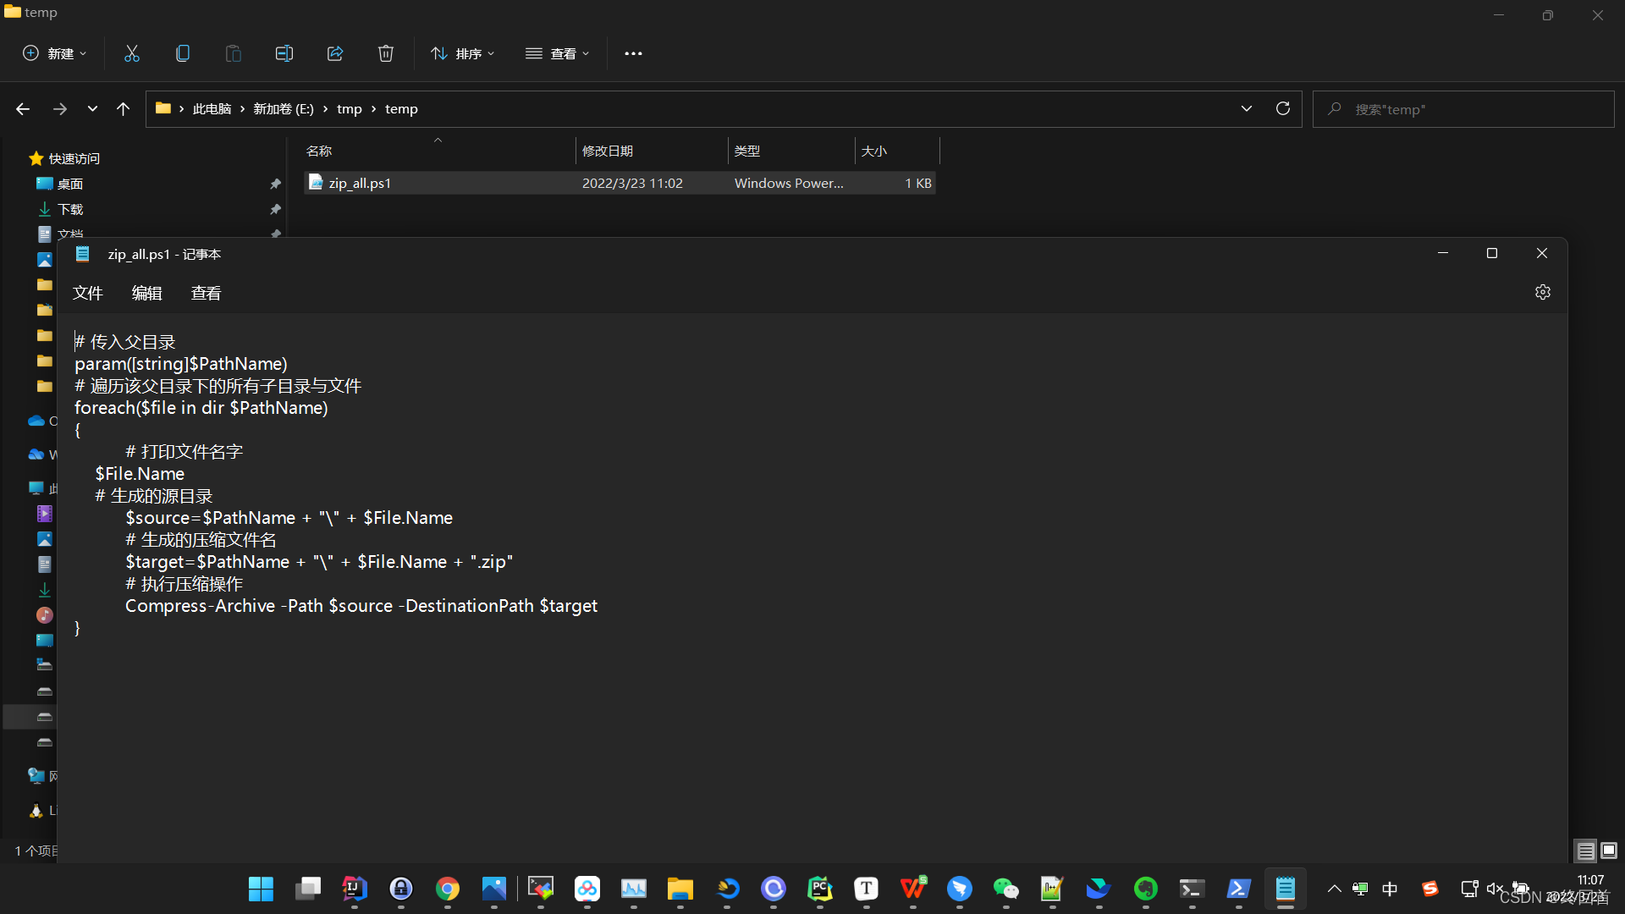The width and height of the screenshot is (1625, 914).
Task: Click temp in the address breadcrumb
Action: pos(401,109)
